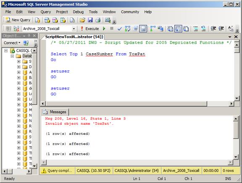Click SQL Server Compact Query icon
The width and height of the screenshot is (242, 183).
click(72, 20)
